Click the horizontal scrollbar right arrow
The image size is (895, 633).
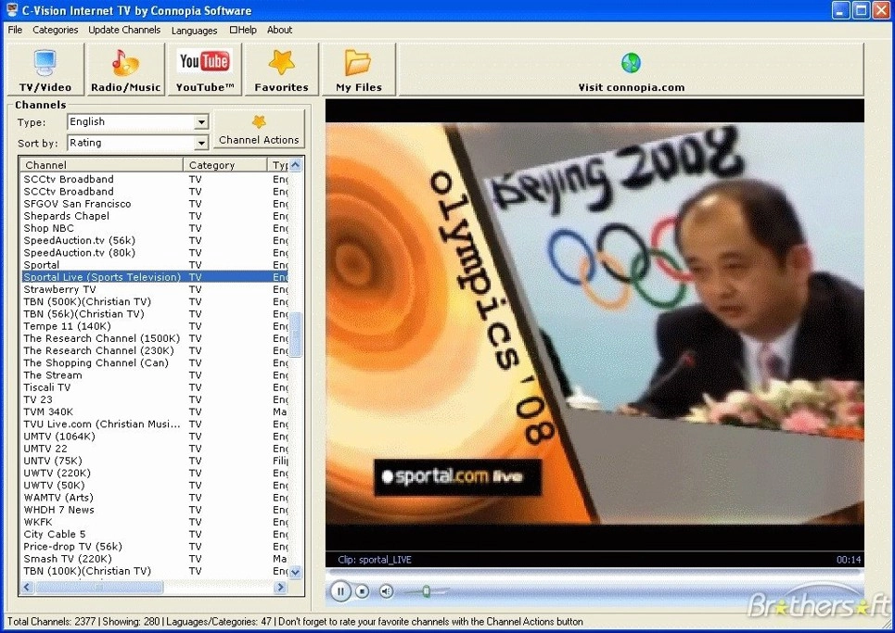pyautogui.click(x=280, y=587)
